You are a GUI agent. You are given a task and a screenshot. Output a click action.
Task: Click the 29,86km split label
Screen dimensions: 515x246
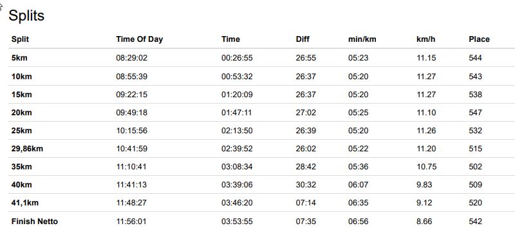click(x=27, y=149)
